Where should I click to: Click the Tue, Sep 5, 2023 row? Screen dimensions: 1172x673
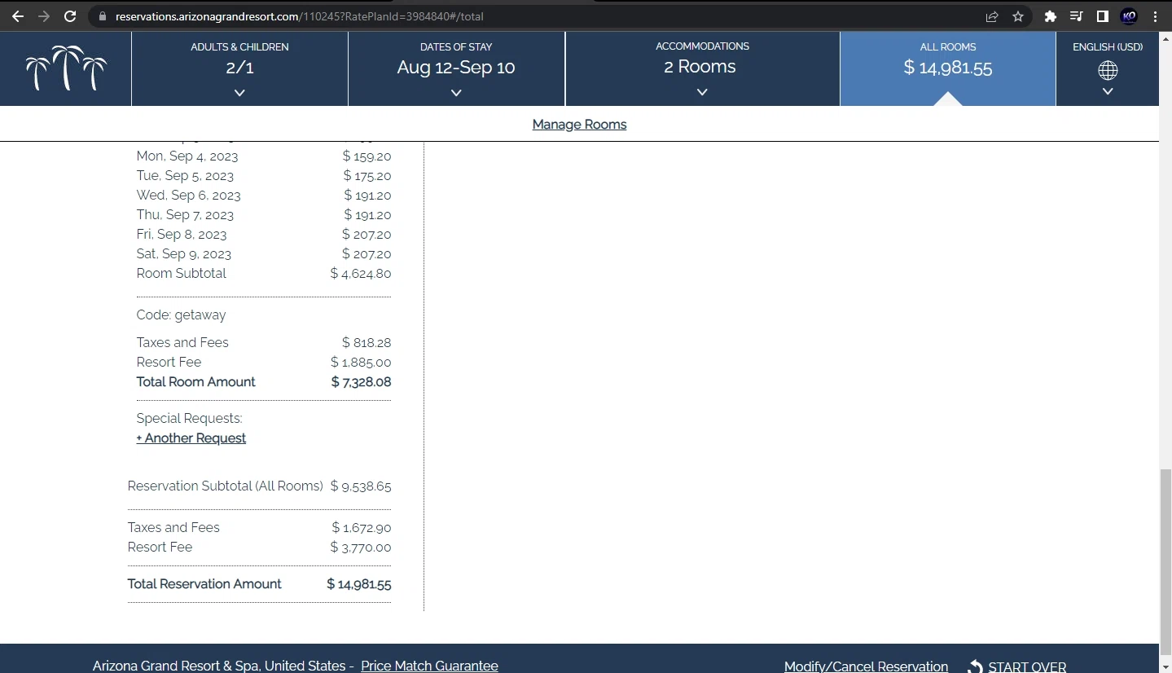[264, 176]
